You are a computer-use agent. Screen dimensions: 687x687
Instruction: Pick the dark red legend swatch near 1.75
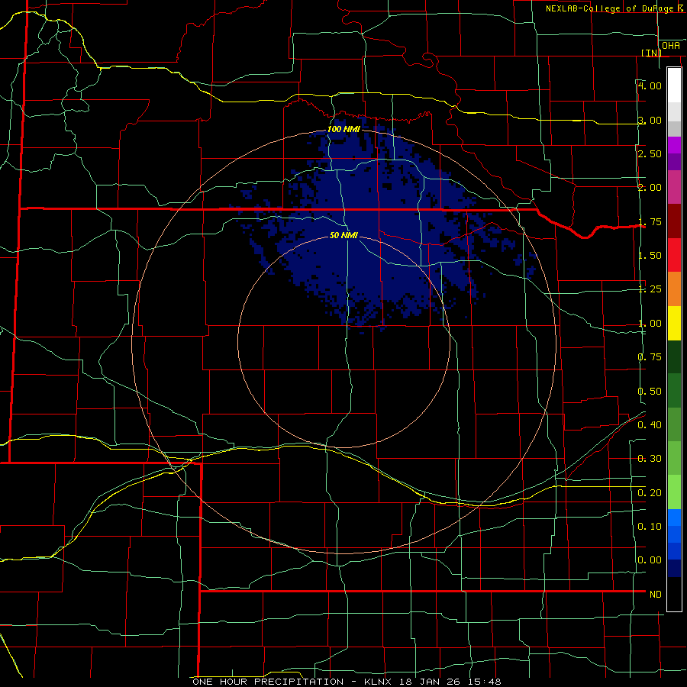674,221
